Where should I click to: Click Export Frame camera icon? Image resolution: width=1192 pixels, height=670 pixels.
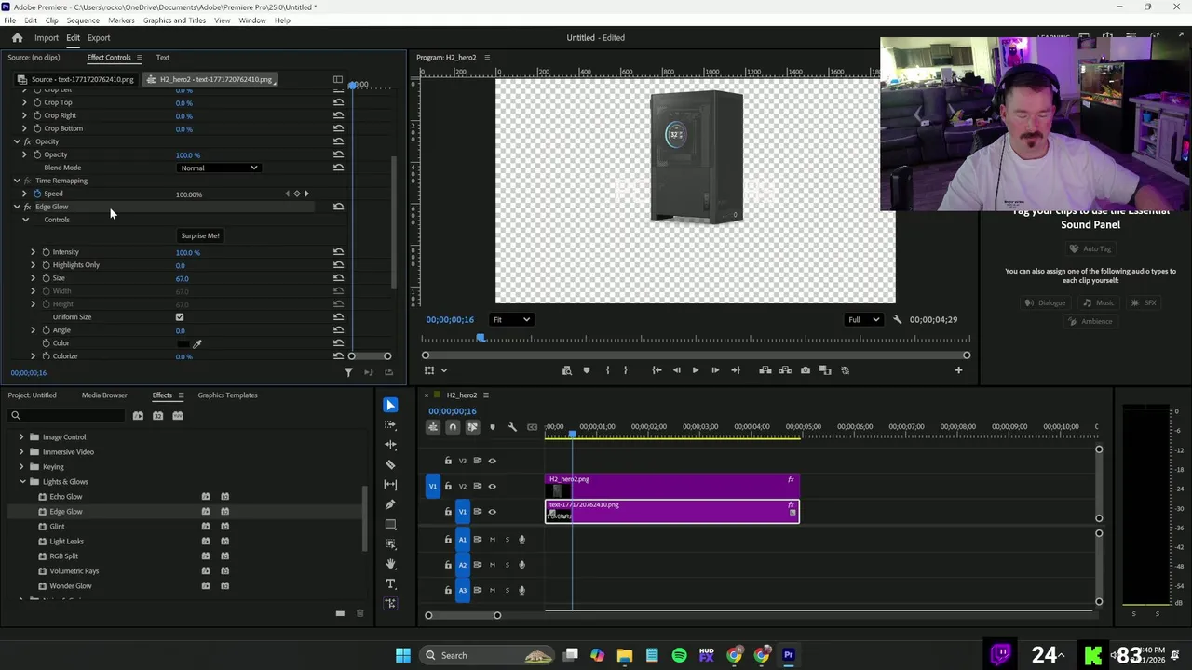[x=806, y=370]
